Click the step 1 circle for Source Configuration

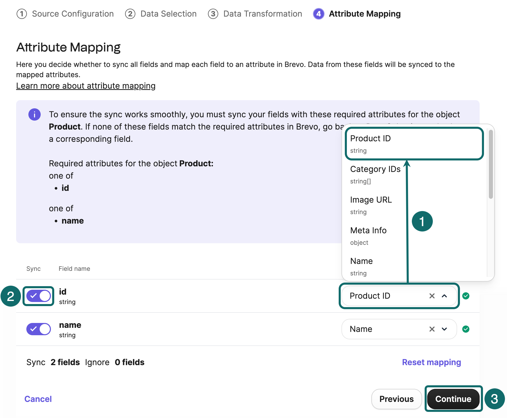pos(22,14)
